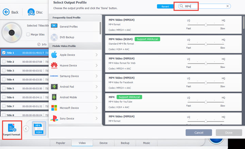Adjust quality slider for MP4 Video (H264)
Image resolution: width=245 pixels, height=149 pixels.
point(206,44)
